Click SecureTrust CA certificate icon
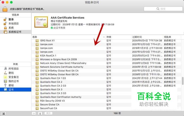This screenshot has width=184, height=116. click(37, 108)
